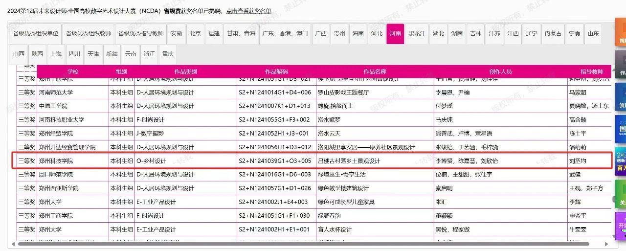Viewport: 626px width, 251px height.
Task: Select the 北京 province tab
Action: [196, 34]
